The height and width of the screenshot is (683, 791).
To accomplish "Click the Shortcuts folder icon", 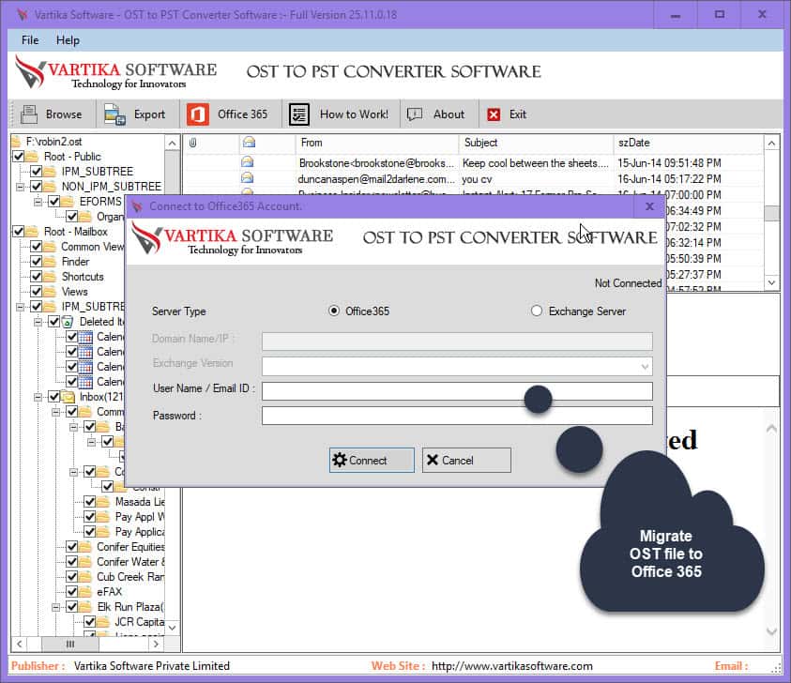I will pos(50,277).
